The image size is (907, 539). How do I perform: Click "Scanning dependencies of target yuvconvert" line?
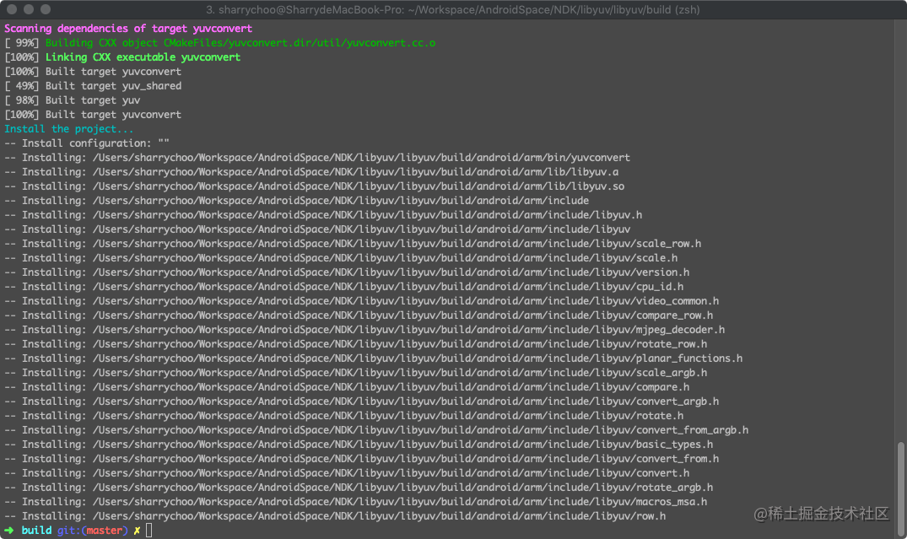pyautogui.click(x=128, y=29)
